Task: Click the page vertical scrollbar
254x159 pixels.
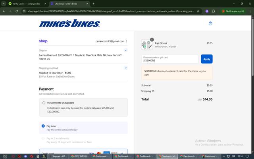Action: pyautogui.click(x=252, y=47)
